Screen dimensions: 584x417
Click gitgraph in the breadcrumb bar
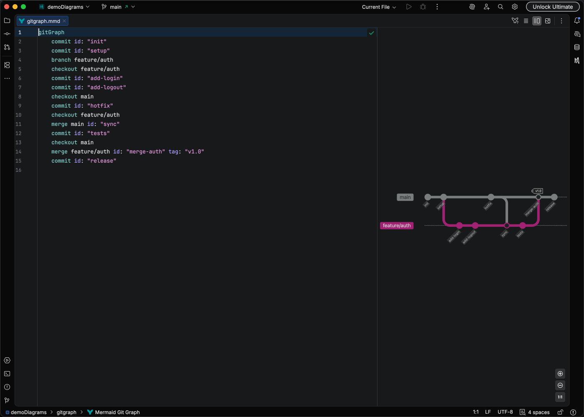[x=66, y=412]
